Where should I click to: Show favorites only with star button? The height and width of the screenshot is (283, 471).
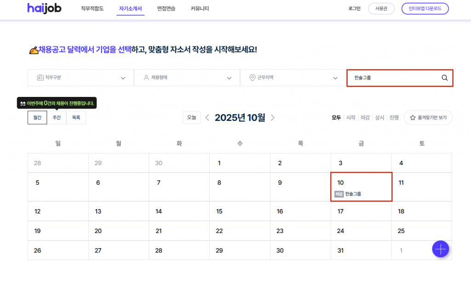[428, 118]
